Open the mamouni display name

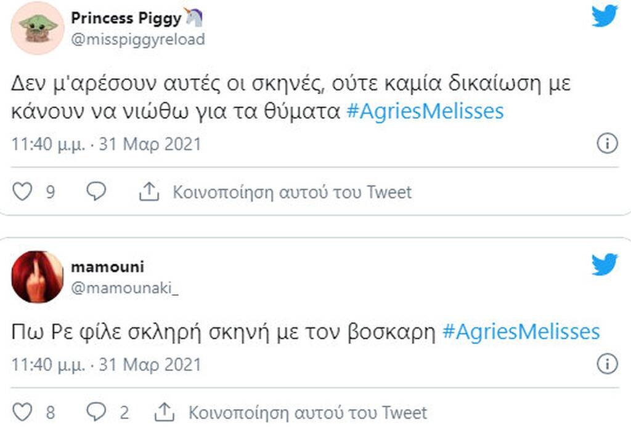[x=107, y=267]
